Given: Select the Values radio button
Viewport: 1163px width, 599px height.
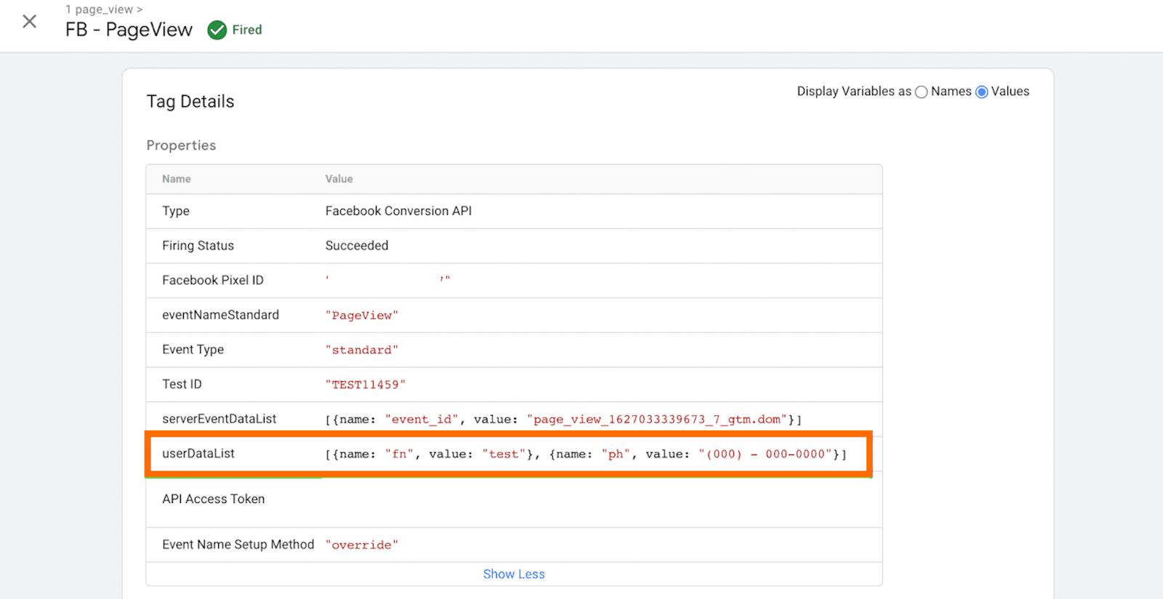Looking at the screenshot, I should (x=981, y=92).
